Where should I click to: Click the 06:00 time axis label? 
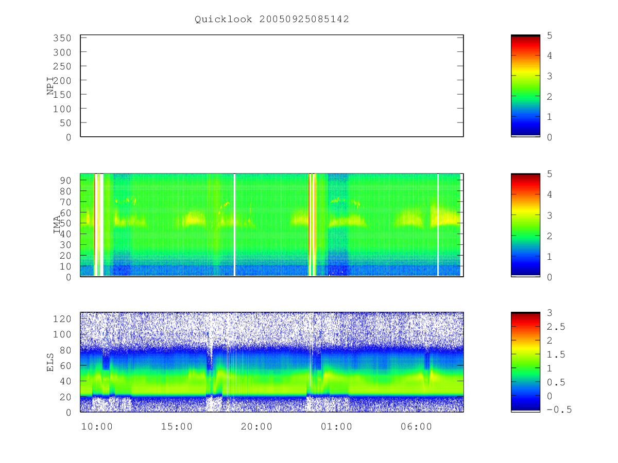[416, 426]
